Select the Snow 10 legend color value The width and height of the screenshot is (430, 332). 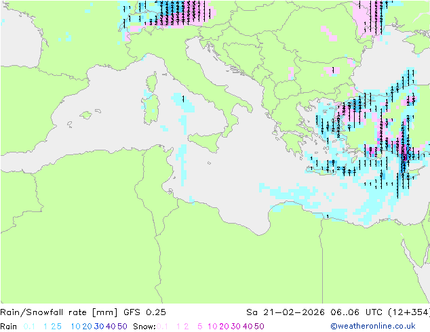[x=212, y=327]
